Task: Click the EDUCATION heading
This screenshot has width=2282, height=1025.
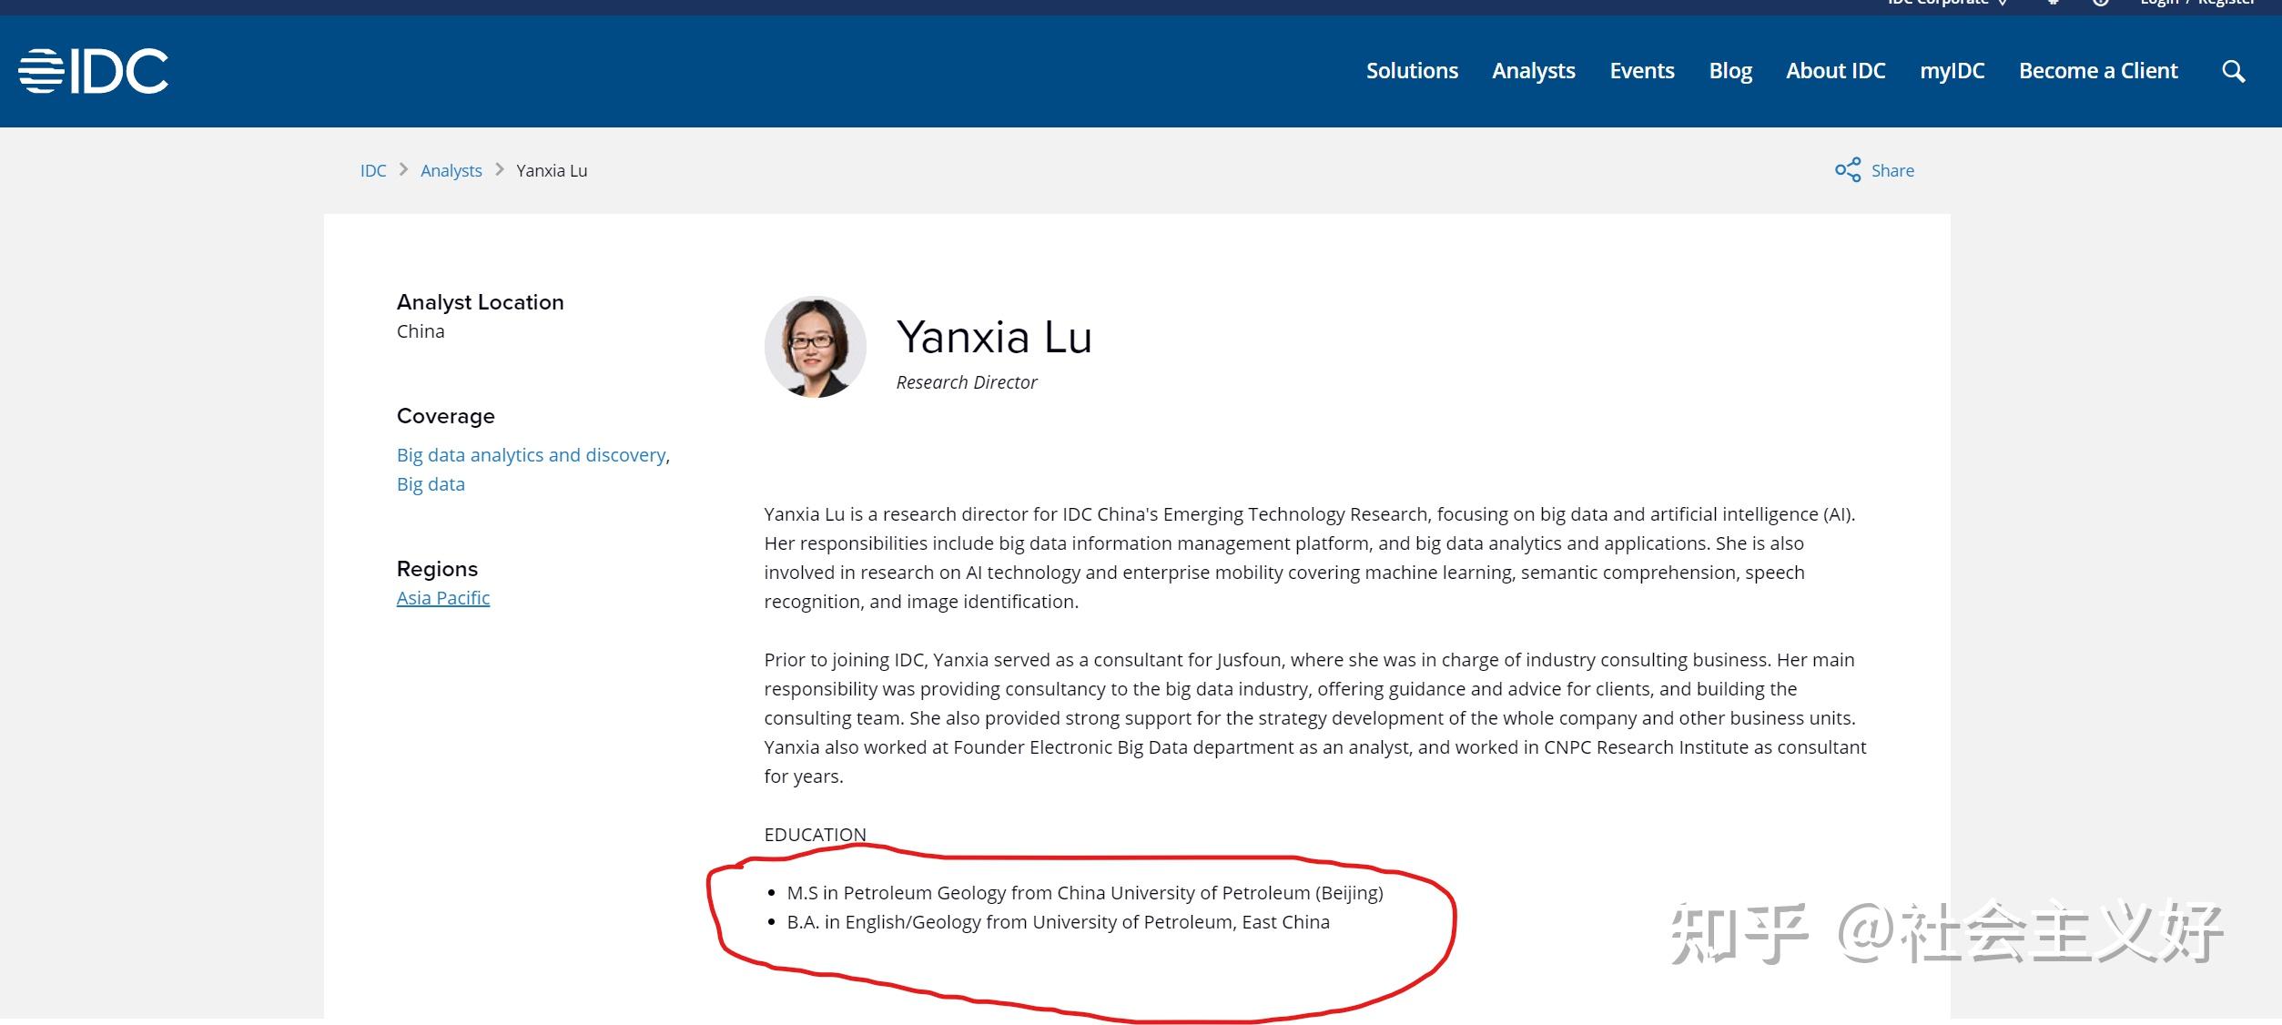Action: click(x=815, y=835)
